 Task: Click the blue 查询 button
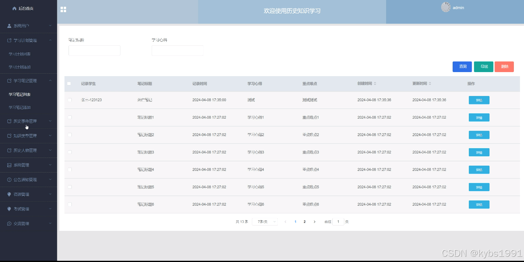(x=462, y=67)
